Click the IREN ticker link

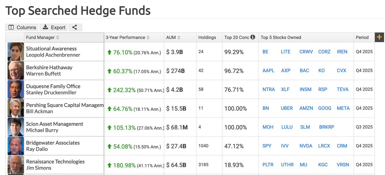tap(342, 52)
